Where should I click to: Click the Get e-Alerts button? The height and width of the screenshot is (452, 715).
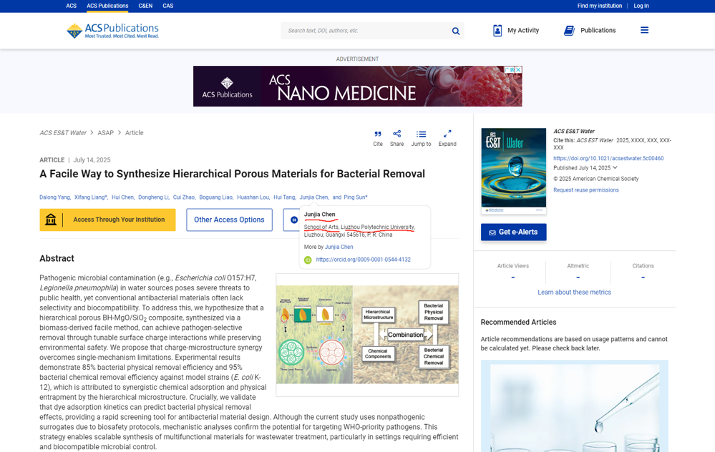[x=513, y=232]
